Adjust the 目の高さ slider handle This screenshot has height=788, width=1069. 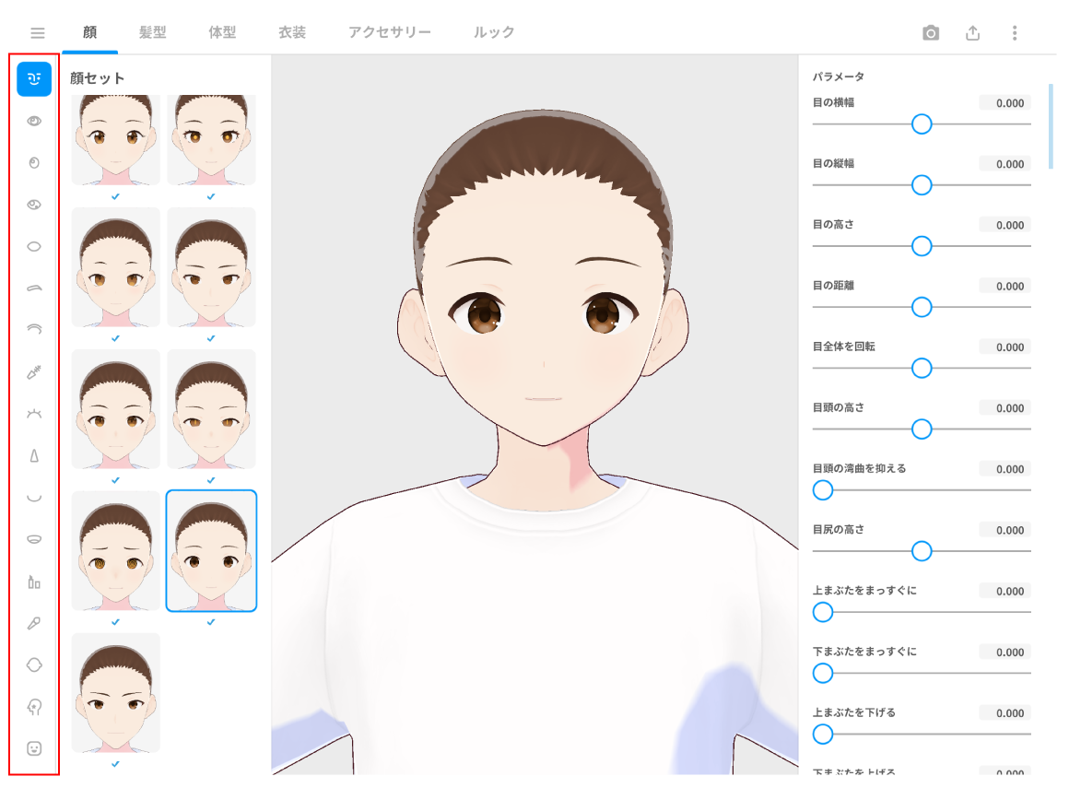pyautogui.click(x=922, y=246)
